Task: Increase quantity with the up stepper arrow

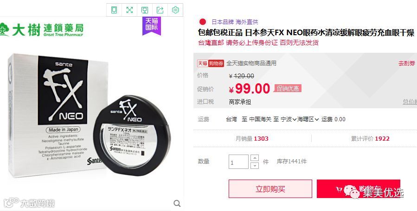Action: click(255, 158)
